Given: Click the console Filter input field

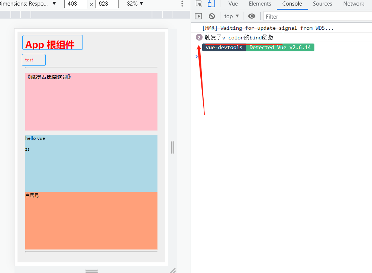Looking at the screenshot, I should 318,16.
